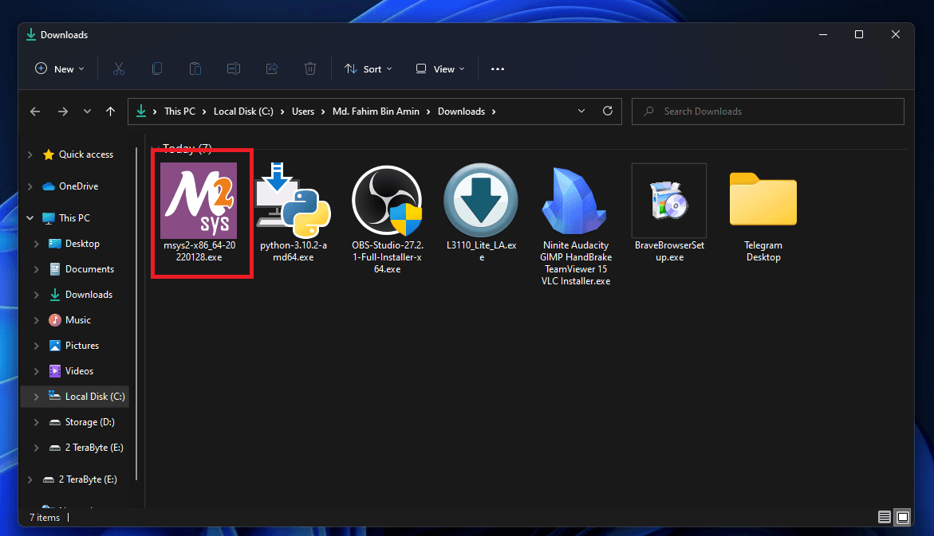Viewport: 934px width, 536px height.
Task: Open Videos folder in sidebar
Action: pyautogui.click(x=71, y=371)
